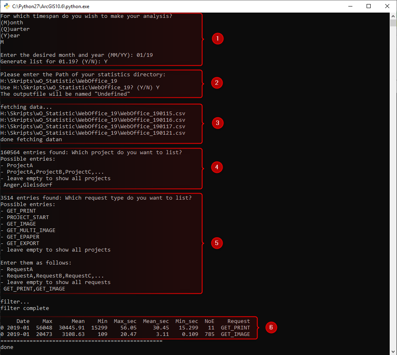
Task: Click callout marker 5 beside request types
Action: click(x=217, y=243)
